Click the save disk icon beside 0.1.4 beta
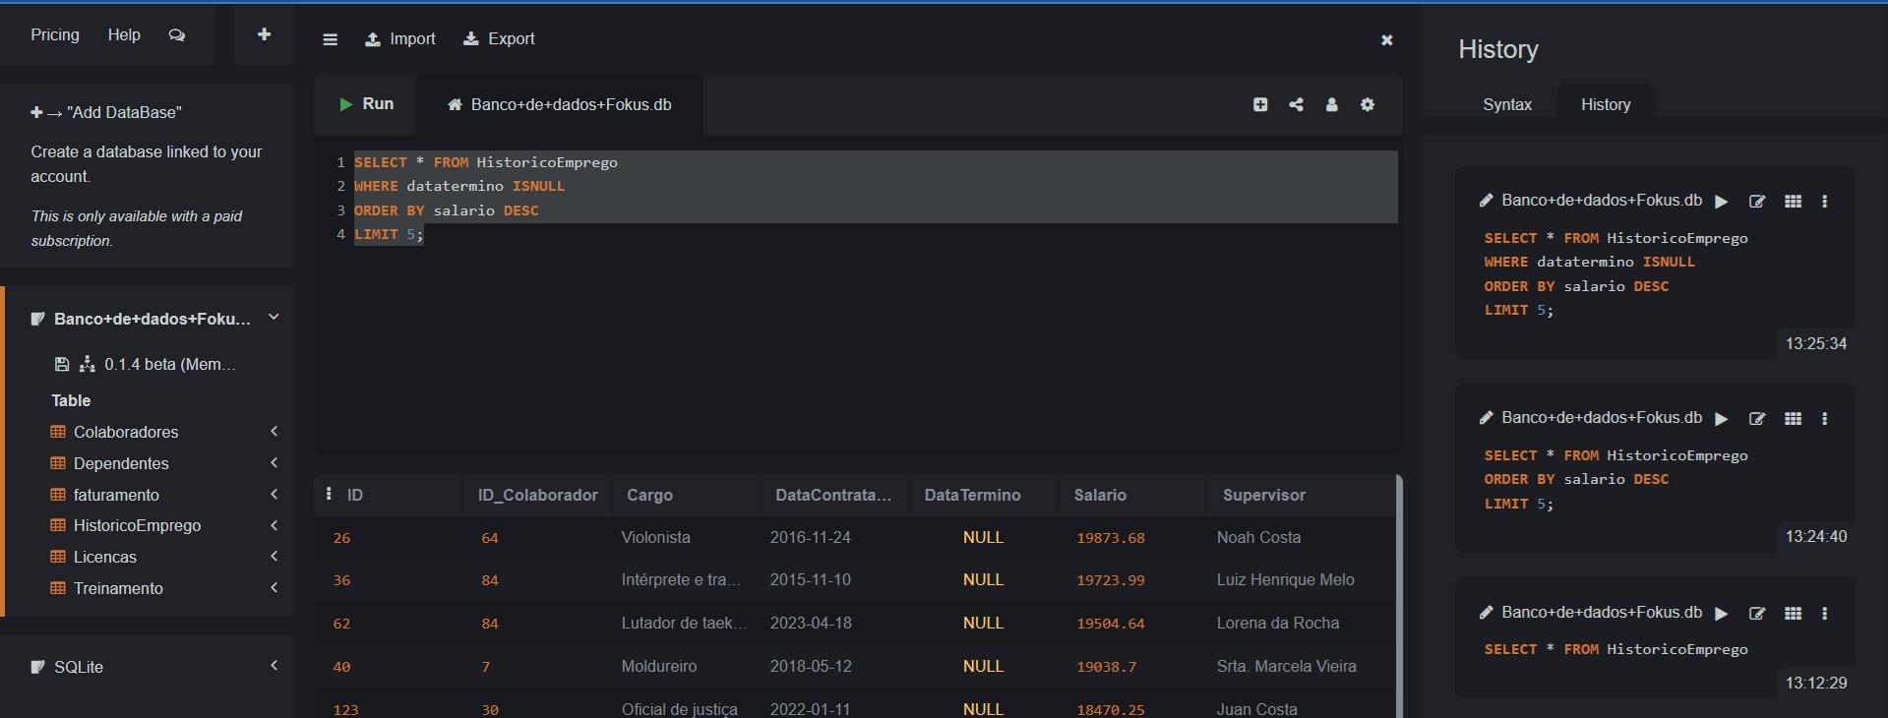 point(62,364)
